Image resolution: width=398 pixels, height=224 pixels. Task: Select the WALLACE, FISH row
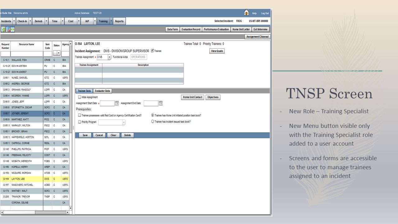coord(35,60)
